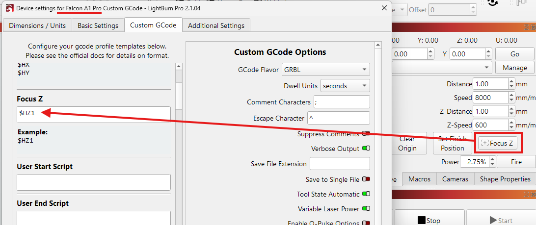Select the Macros tab

tap(419, 179)
